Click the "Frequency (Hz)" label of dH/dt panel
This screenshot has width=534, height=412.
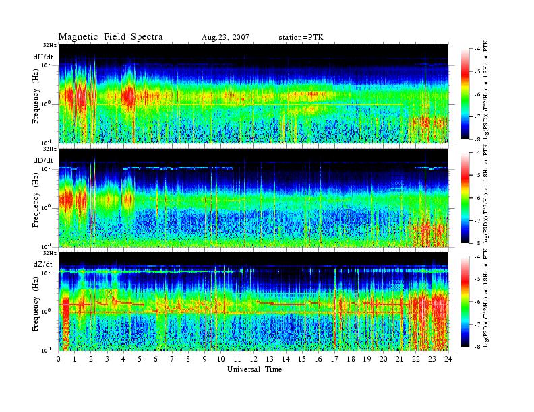[x=36, y=96]
